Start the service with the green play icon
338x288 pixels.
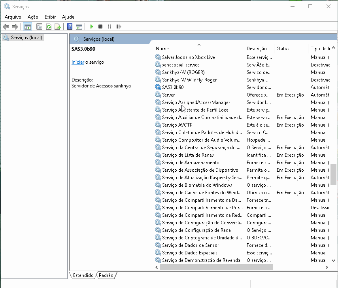[x=91, y=27]
